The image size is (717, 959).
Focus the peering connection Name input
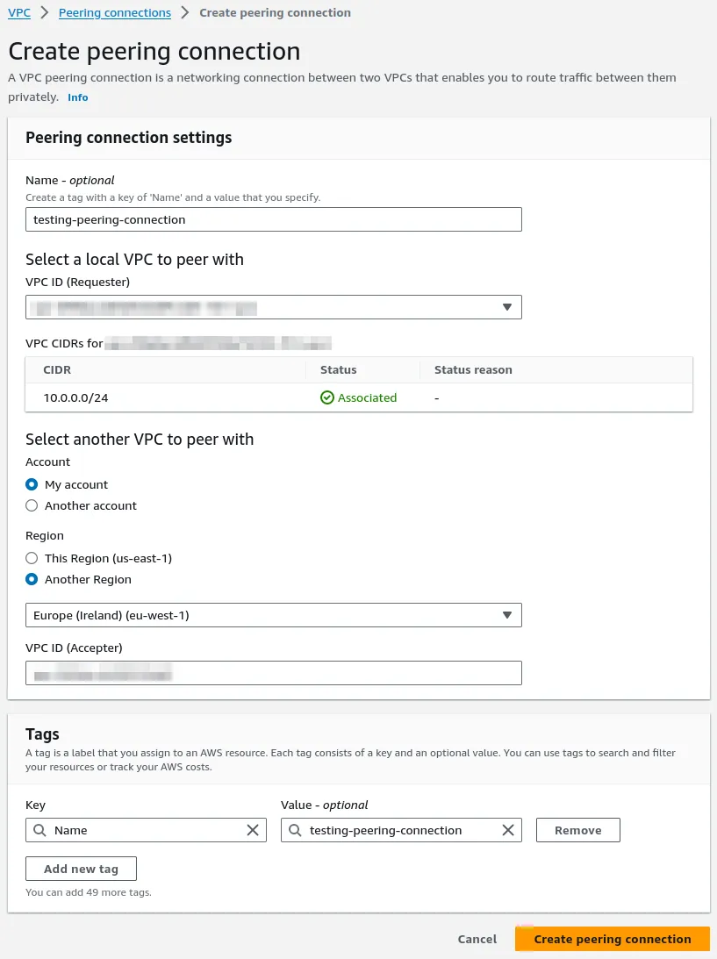coord(273,219)
